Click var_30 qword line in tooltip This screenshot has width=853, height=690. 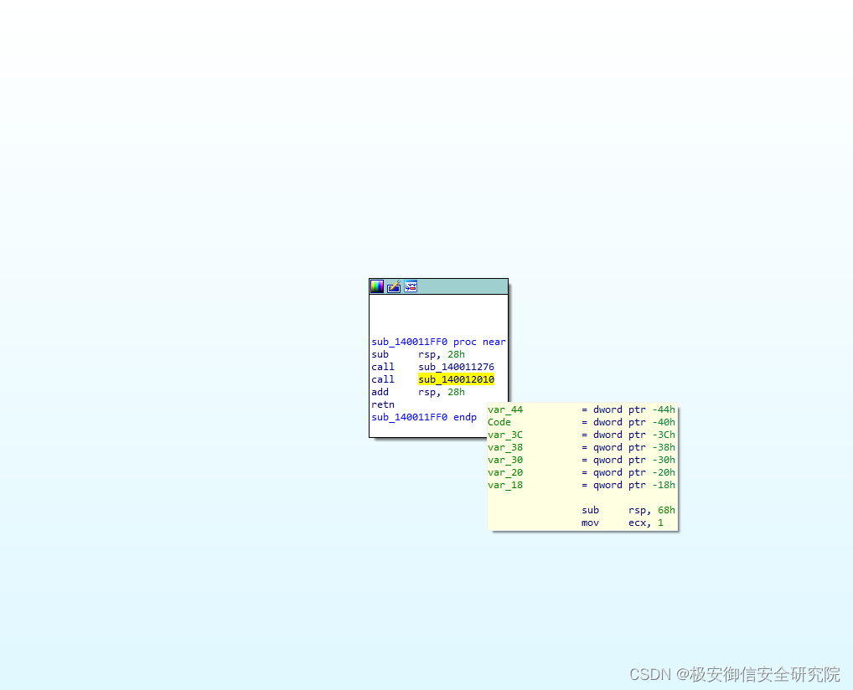tap(582, 460)
